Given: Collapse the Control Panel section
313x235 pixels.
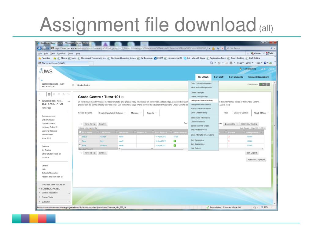Looking at the screenshot, I should [39, 188].
